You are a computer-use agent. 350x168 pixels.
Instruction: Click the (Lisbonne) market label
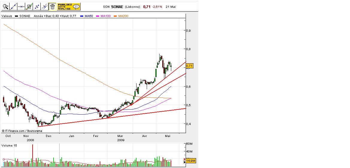tap(132, 7)
